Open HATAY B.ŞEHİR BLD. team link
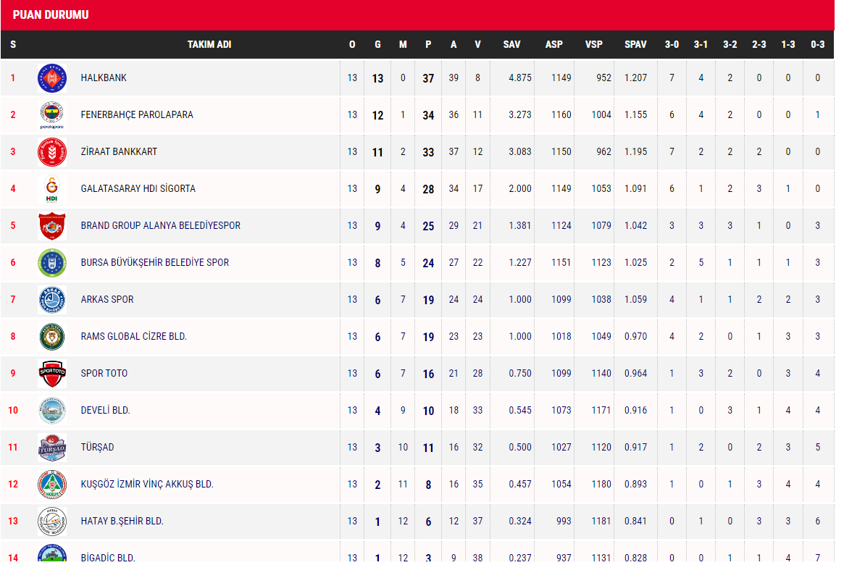This screenshot has height=565, width=844. click(122, 521)
